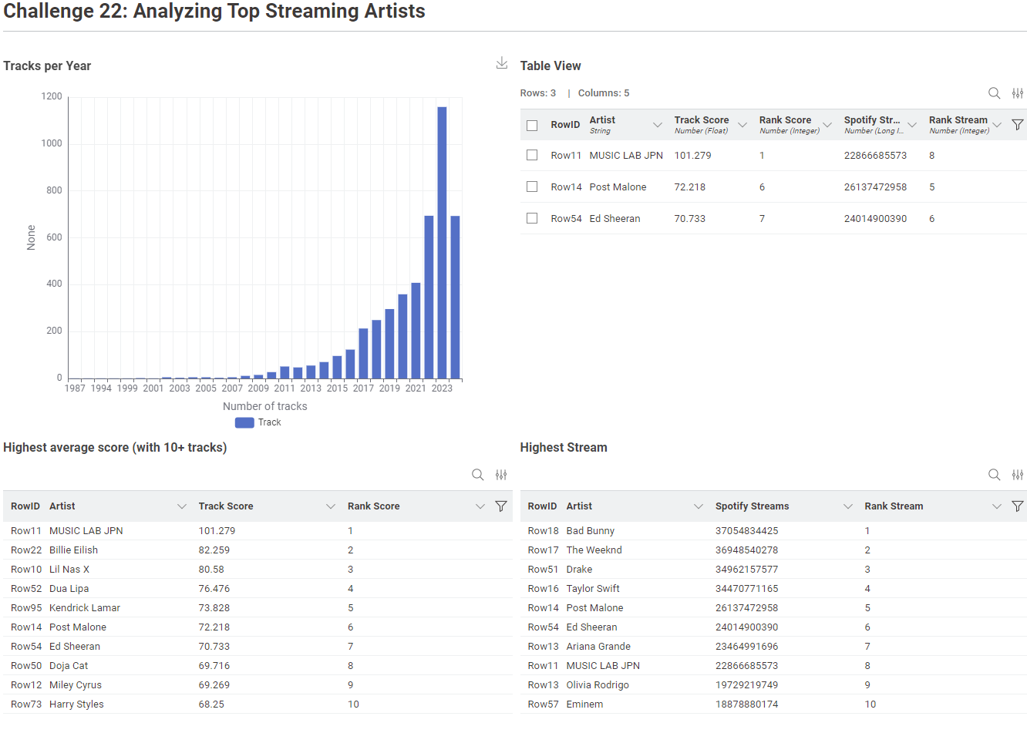The image size is (1027, 733).
Task: Open settings sliders in Highest Stream table
Action: tap(1018, 475)
